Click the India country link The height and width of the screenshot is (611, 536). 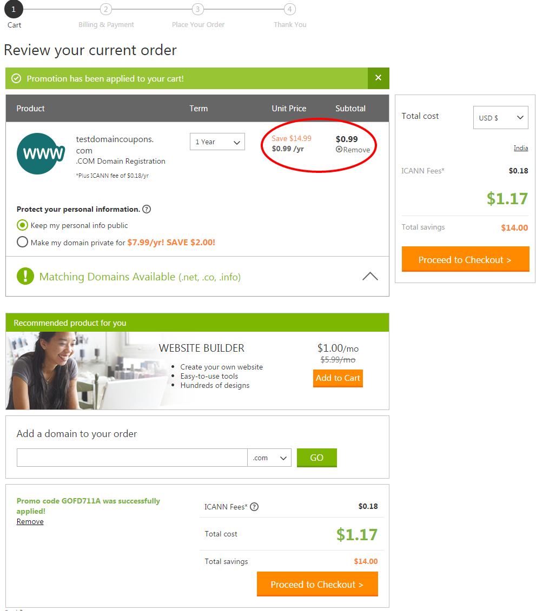[521, 148]
